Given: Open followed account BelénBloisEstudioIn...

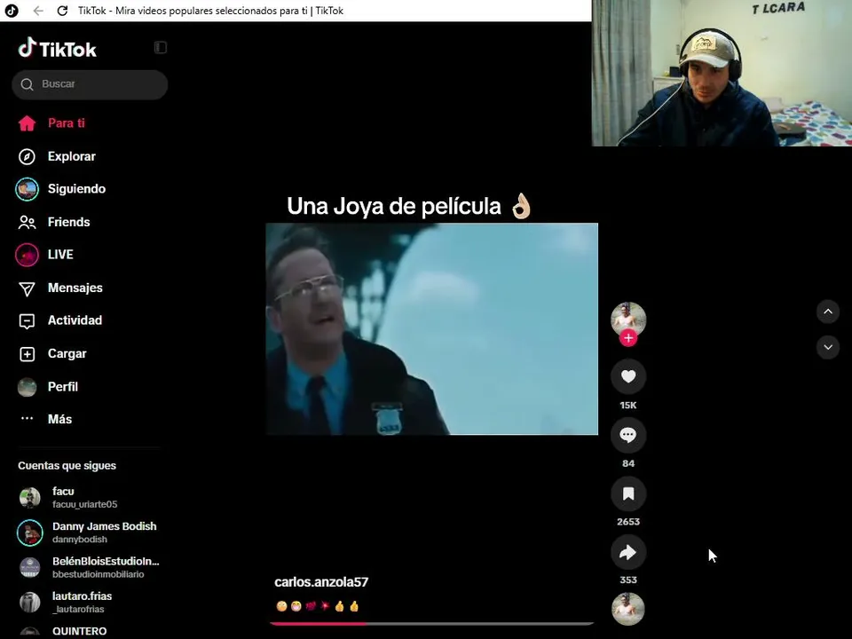Looking at the screenshot, I should click(x=90, y=567).
